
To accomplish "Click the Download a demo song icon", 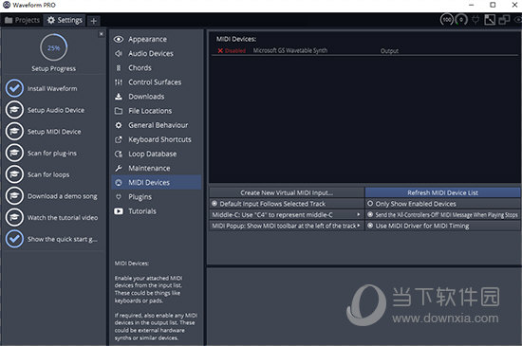I will (14, 196).
